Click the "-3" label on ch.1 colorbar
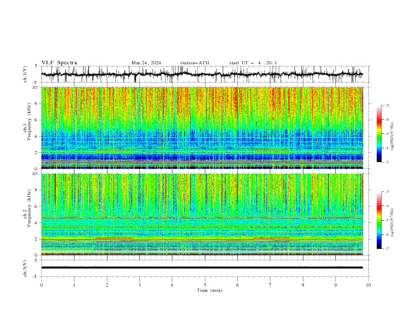Viewport: 415px width, 320px height. pyautogui.click(x=386, y=105)
